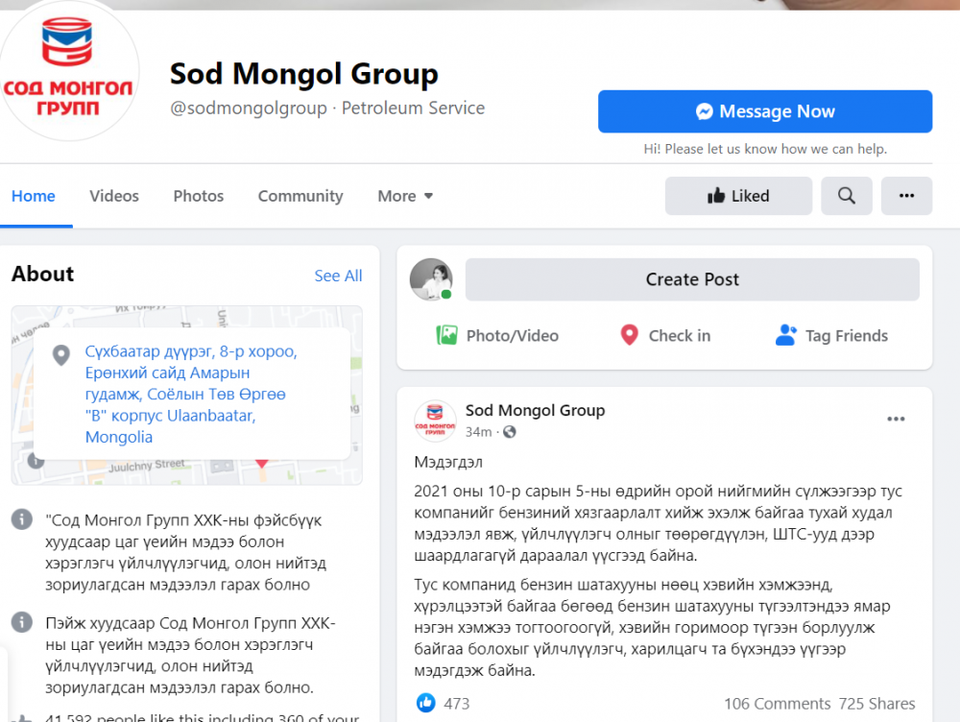Click the Photo/Video green image icon

click(x=447, y=335)
